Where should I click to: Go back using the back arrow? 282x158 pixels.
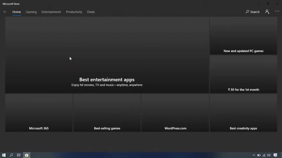(5, 12)
